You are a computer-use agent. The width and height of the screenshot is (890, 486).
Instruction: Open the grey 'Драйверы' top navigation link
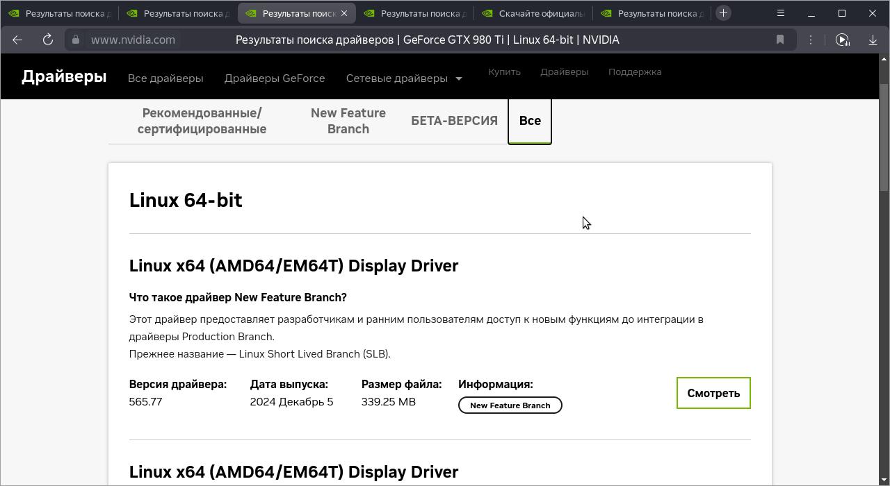[564, 72]
